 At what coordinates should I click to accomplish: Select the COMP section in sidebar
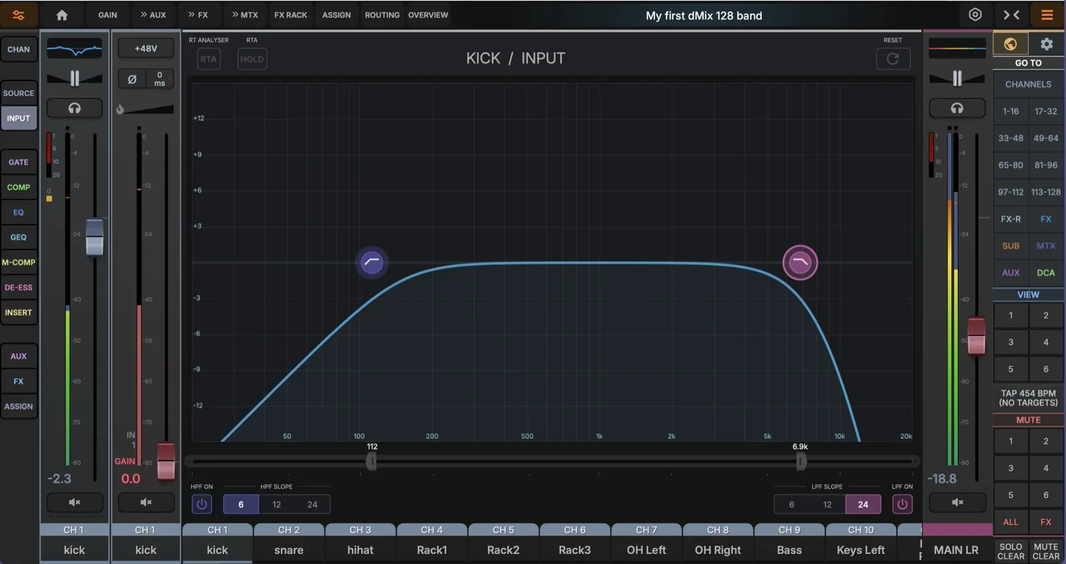(19, 187)
